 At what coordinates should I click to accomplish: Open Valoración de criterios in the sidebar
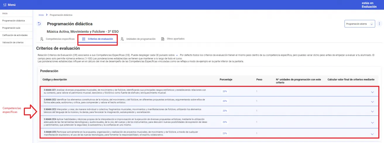point(13,42)
